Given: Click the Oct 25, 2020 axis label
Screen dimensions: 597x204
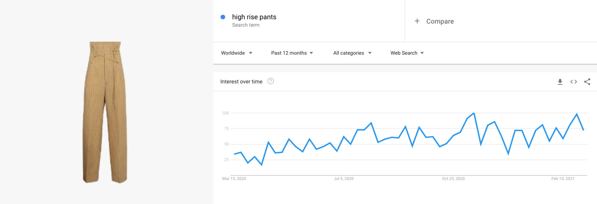Looking at the screenshot, I should click(453, 178).
